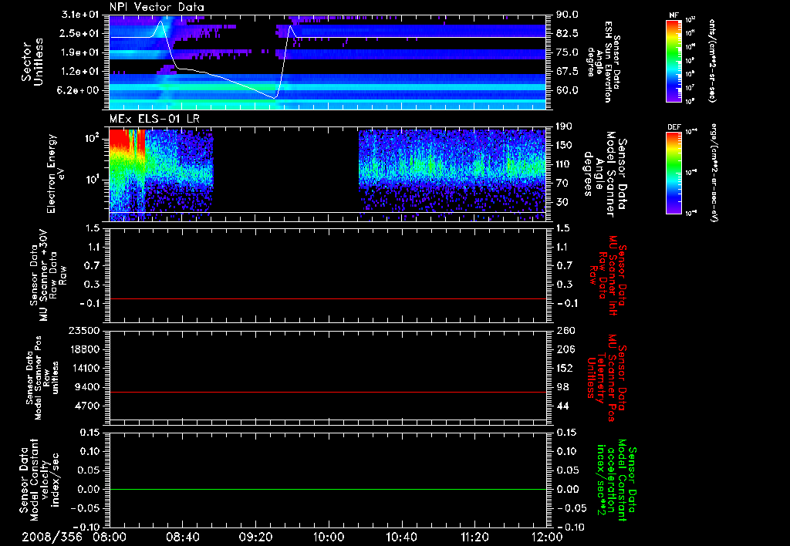
Task: Click the "MU Scanner +30V Raw Data" axis label
Action: coord(49,275)
